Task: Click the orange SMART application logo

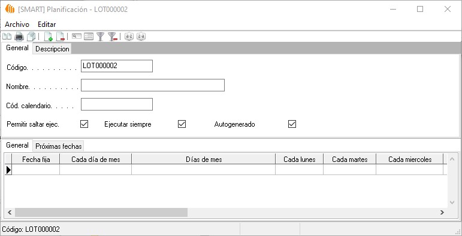Action: click(x=10, y=9)
